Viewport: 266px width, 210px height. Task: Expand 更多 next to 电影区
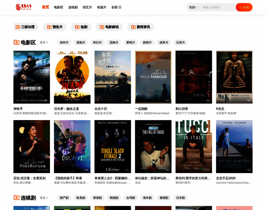click(x=44, y=42)
